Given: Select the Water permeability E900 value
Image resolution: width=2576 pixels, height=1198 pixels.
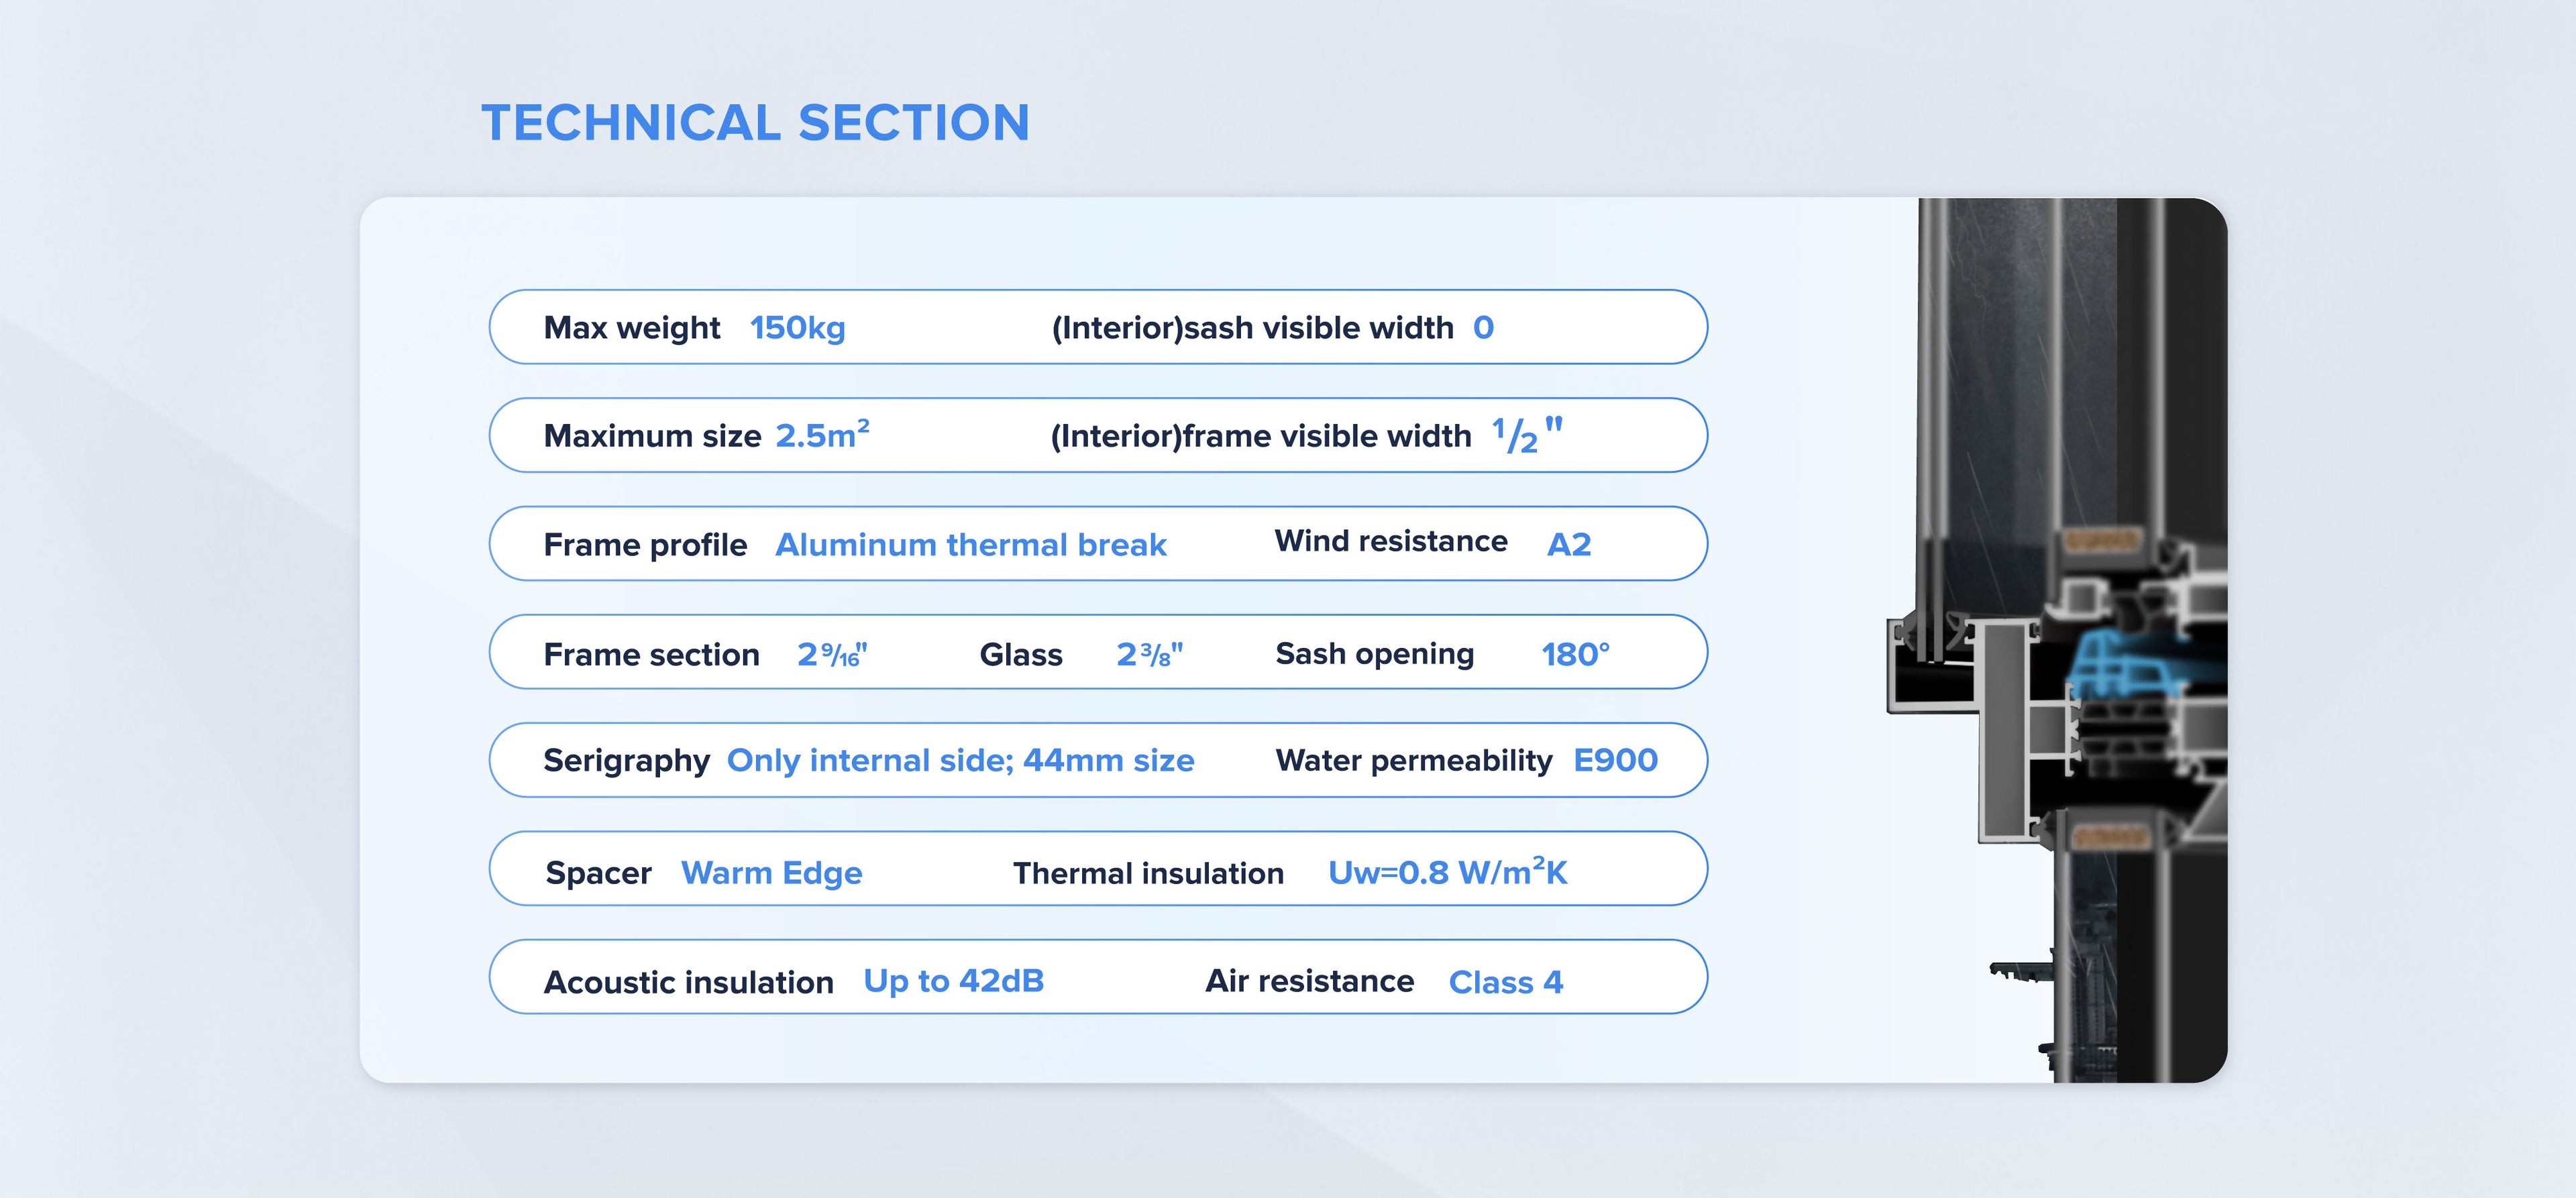Looking at the screenshot, I should (1615, 761).
